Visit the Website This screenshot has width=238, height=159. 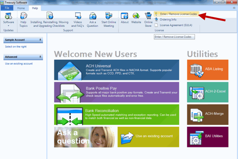point(136,18)
